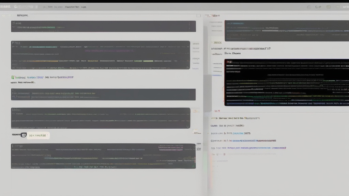The image size is (349, 196).
Task: Click the refresh arrows icon in top-right toolbar
Action: pos(316,7)
